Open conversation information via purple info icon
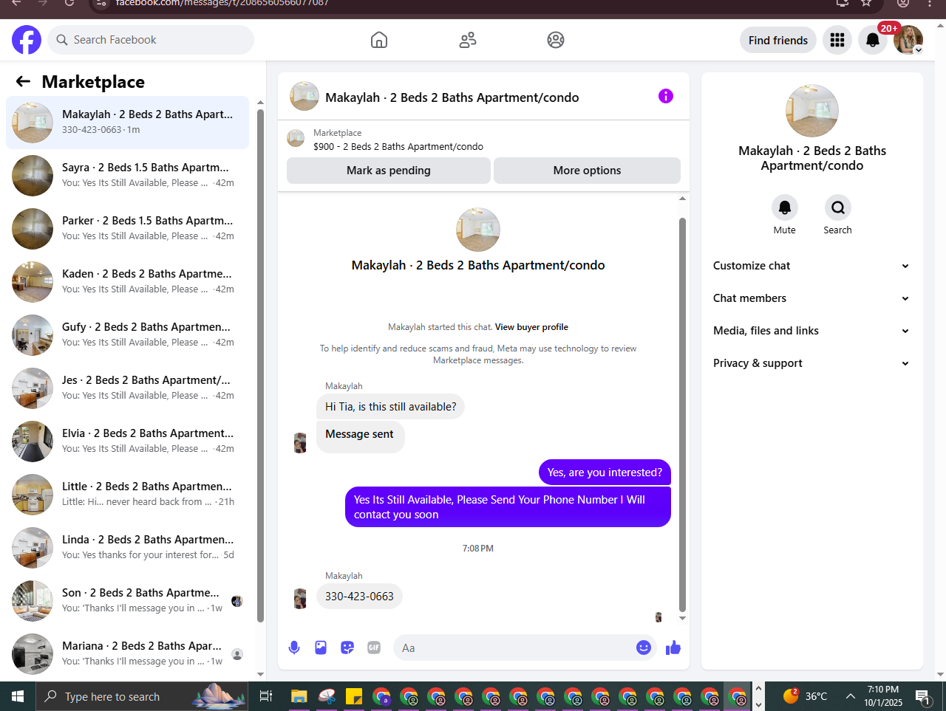The width and height of the screenshot is (946, 711). (x=666, y=96)
